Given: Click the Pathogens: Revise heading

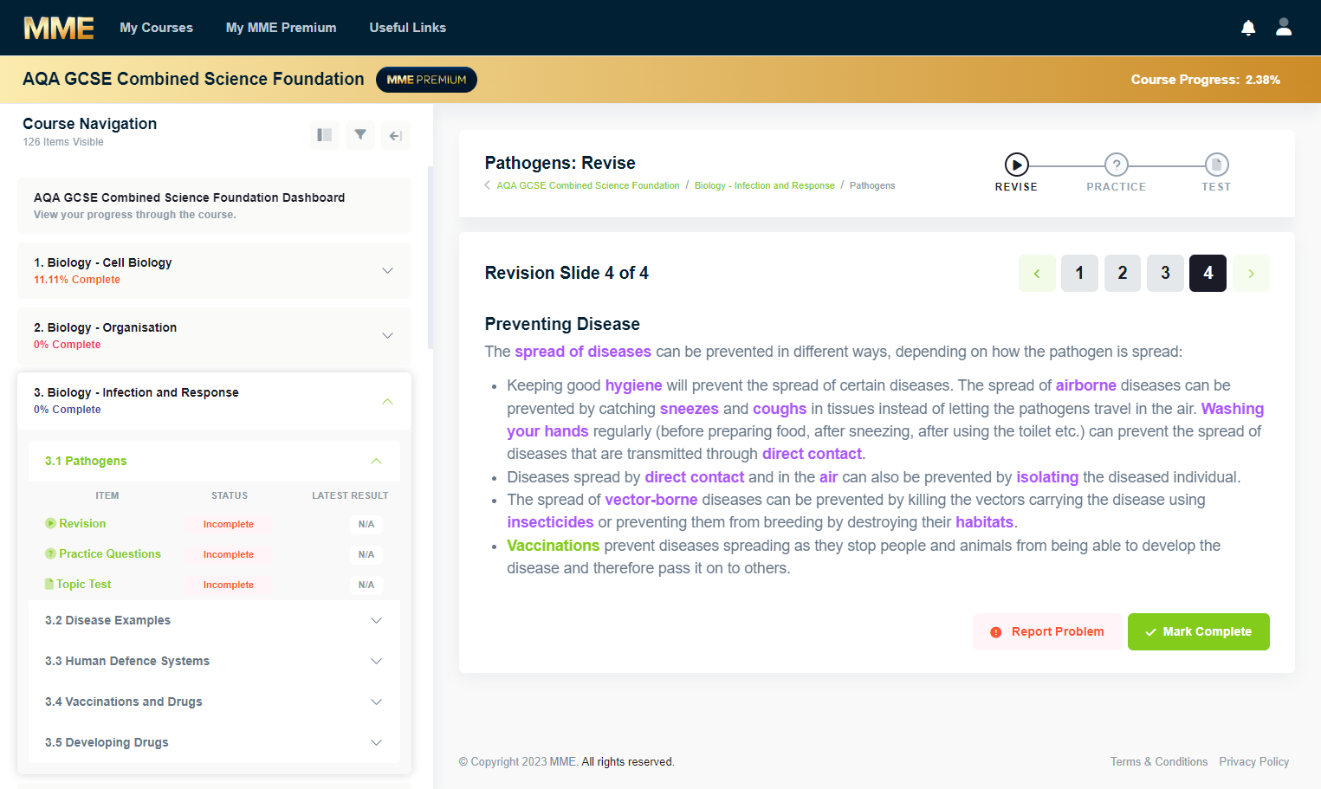Looking at the screenshot, I should point(560,163).
